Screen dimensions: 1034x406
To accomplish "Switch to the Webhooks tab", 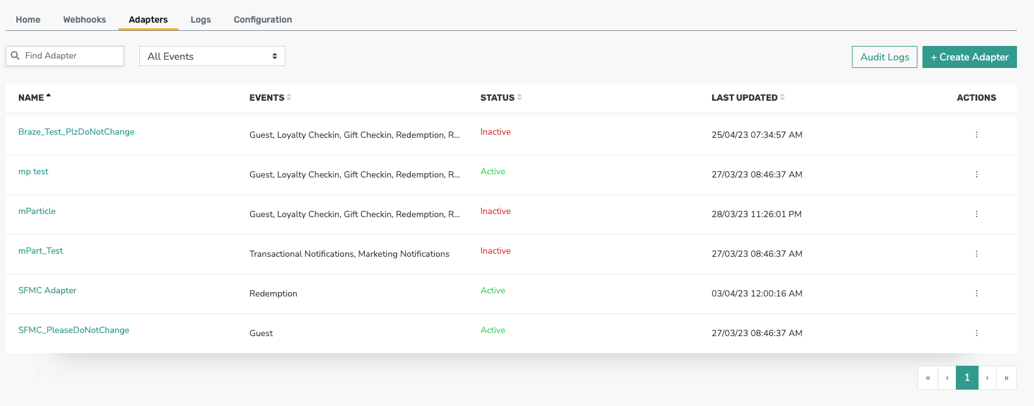I will tap(84, 20).
